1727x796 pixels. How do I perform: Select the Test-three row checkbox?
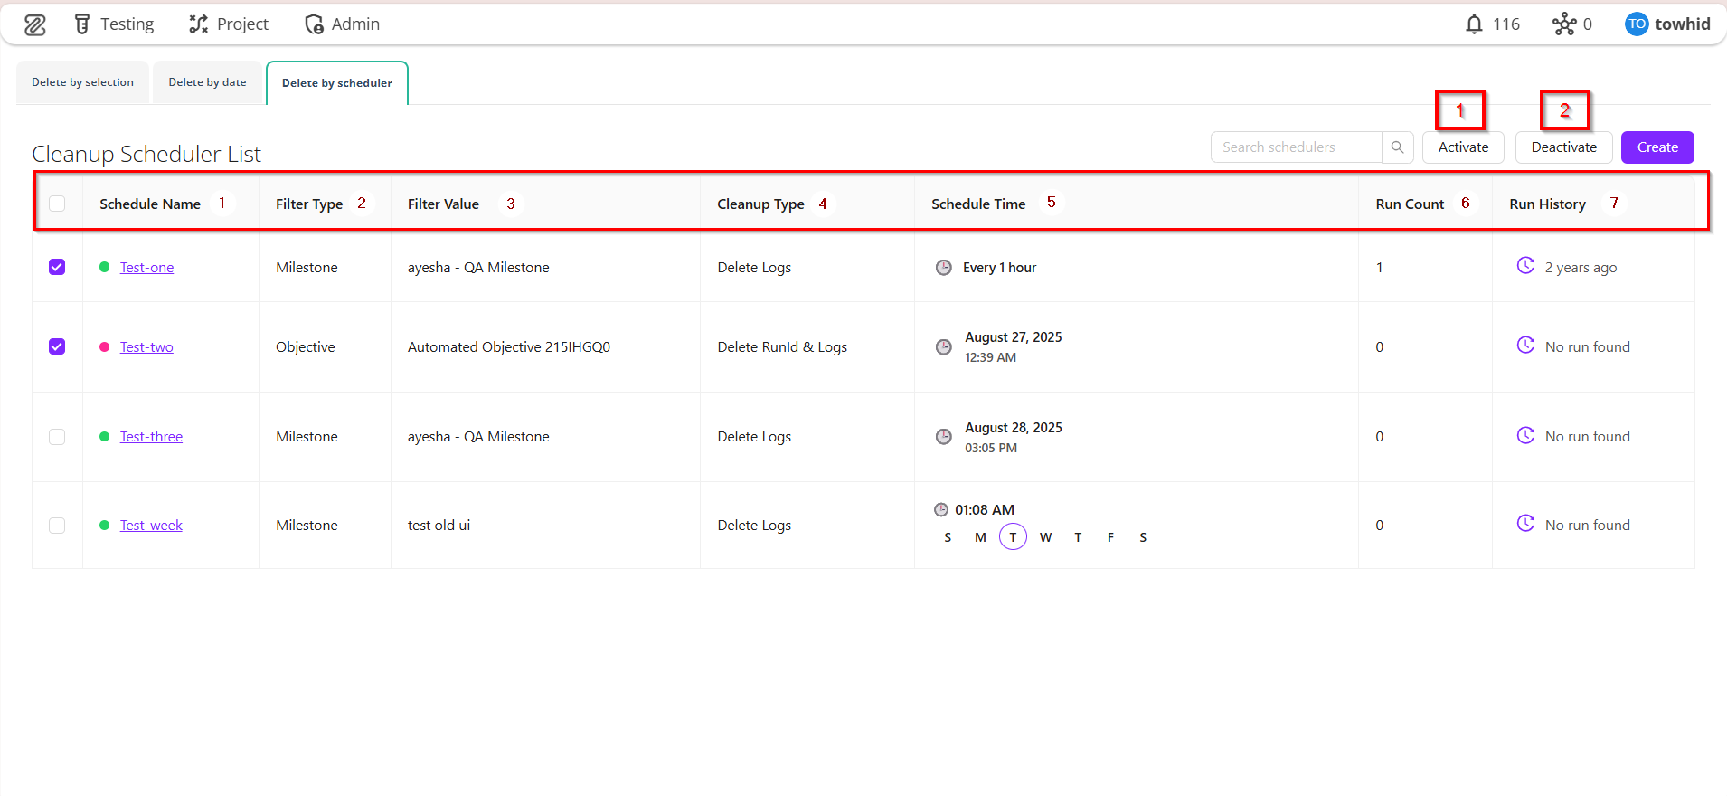[x=57, y=437]
